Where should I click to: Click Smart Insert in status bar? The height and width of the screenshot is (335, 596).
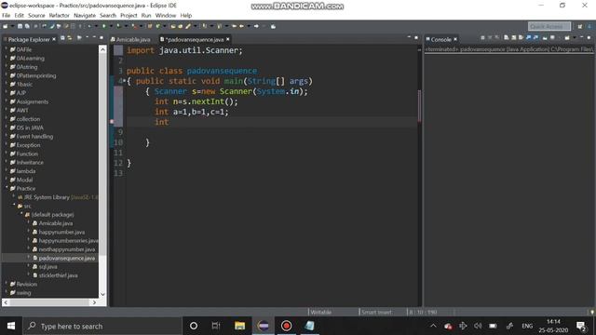point(376,313)
